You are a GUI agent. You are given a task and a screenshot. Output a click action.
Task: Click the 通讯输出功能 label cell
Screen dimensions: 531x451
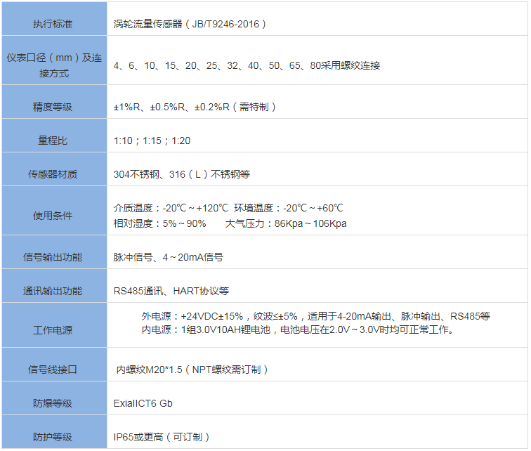click(x=53, y=292)
